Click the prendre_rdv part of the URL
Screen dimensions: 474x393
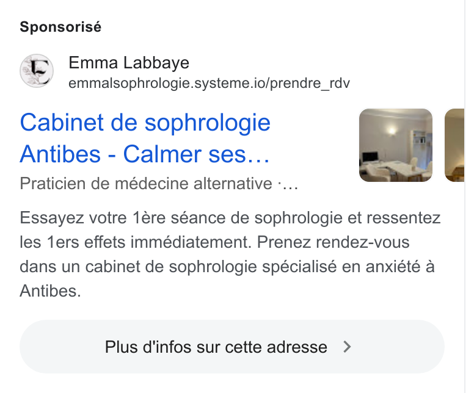310,84
